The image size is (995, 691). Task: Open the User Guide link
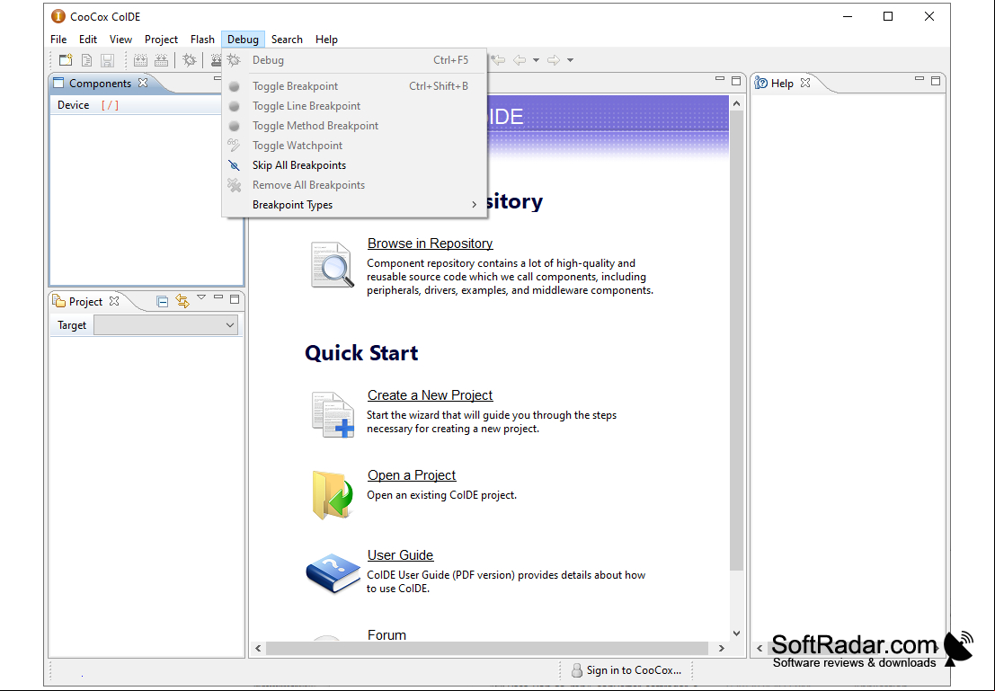click(x=400, y=555)
